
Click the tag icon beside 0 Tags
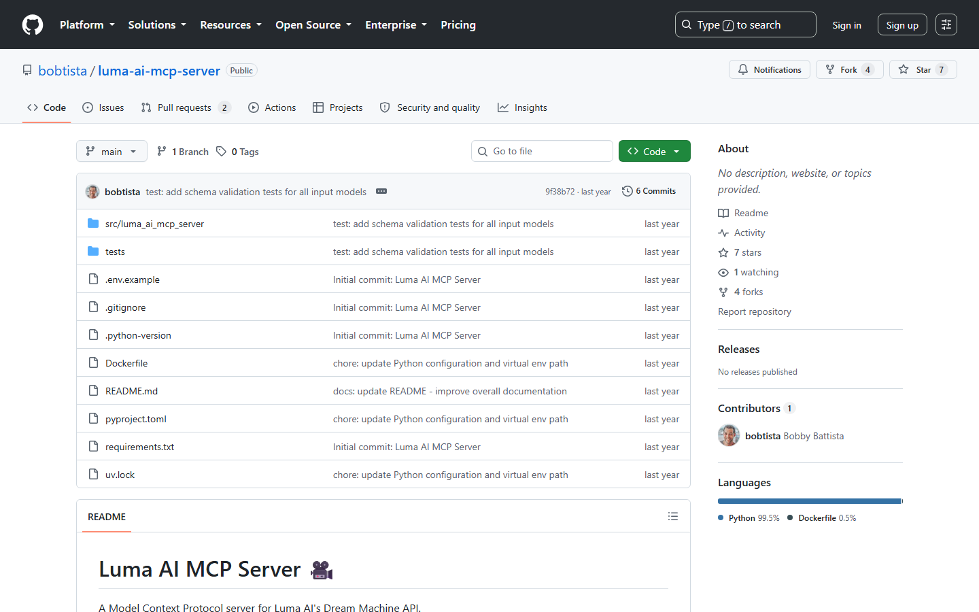(221, 151)
